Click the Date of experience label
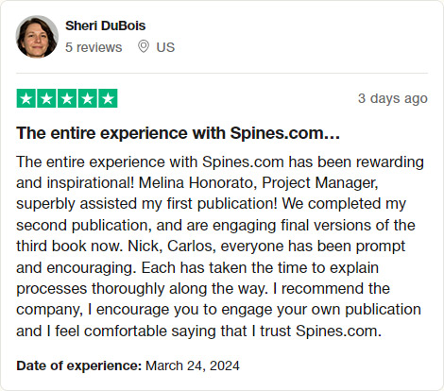 coord(79,365)
